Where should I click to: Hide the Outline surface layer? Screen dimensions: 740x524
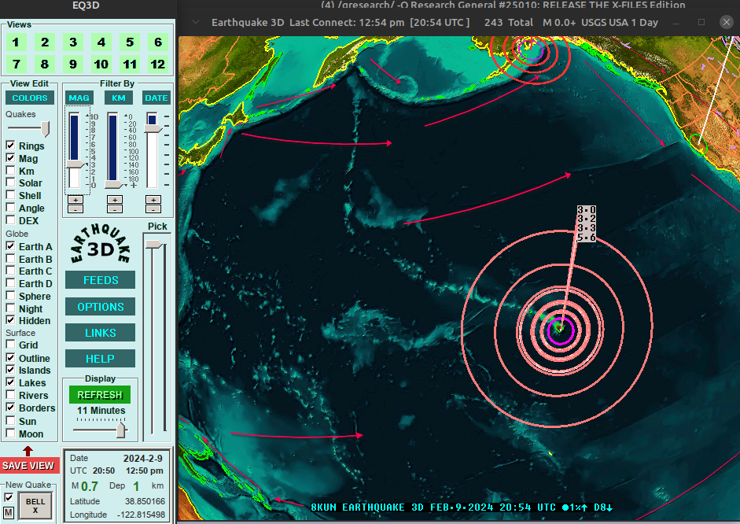coord(10,358)
